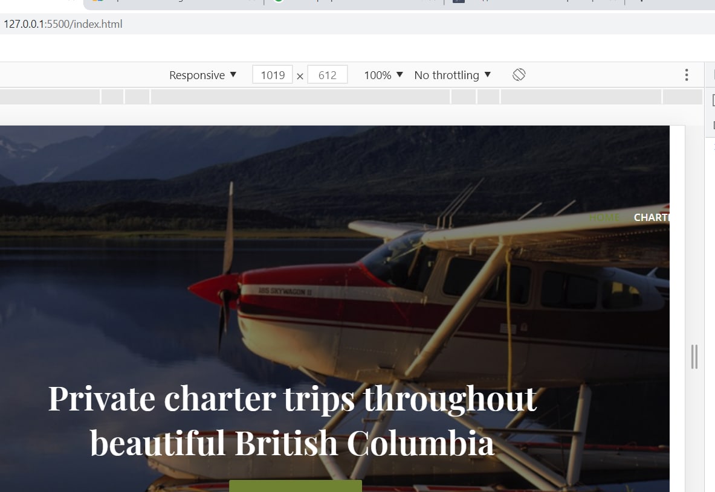Click the green button below the headline
Screen dimensions: 715x492
296,485
